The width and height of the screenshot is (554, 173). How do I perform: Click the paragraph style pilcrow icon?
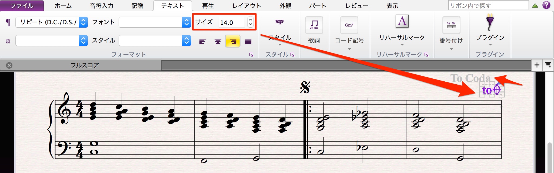click(x=8, y=22)
